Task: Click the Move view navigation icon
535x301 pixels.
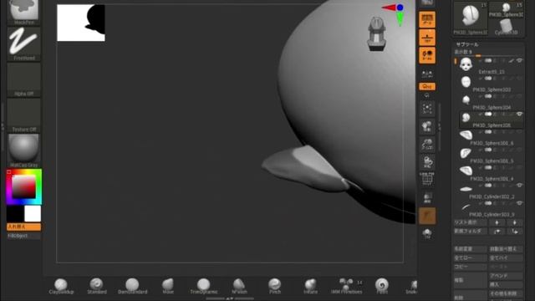Action: coord(427,126)
